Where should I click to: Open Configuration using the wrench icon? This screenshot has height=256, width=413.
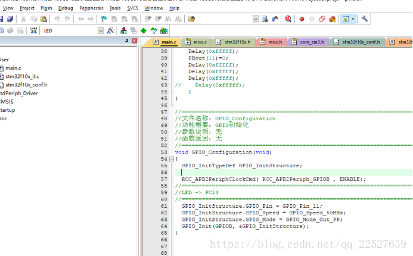pos(365,19)
